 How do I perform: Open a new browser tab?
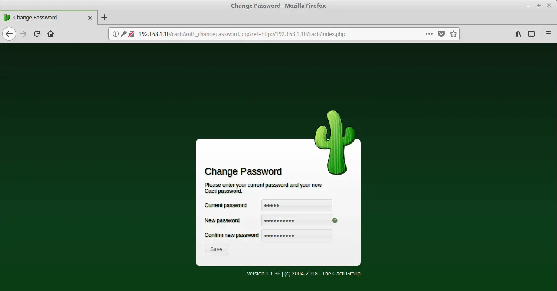(104, 18)
